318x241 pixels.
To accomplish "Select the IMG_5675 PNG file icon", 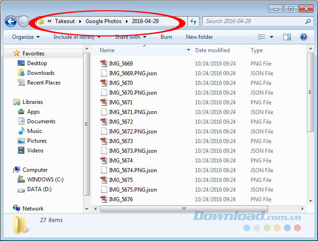I will 104,180.
